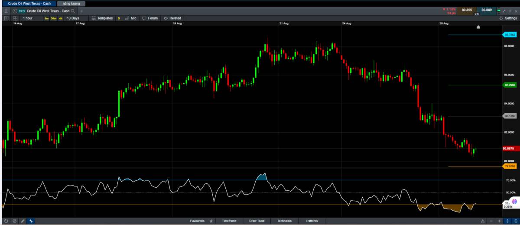The image size is (520, 225).
Task: Open the Timeframe menu in bottom bar
Action: tap(229, 221)
